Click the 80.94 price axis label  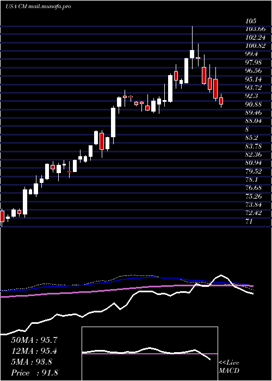point(254,163)
